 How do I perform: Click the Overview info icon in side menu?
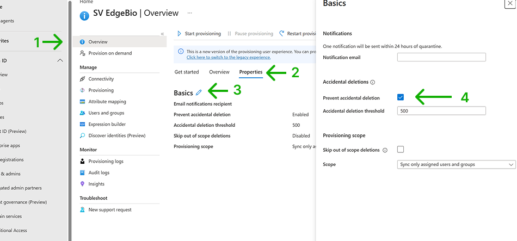point(82,42)
